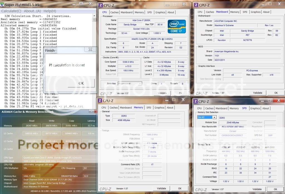Select Module Size value 2048 MBytes
285x194 pixels.
point(233,122)
